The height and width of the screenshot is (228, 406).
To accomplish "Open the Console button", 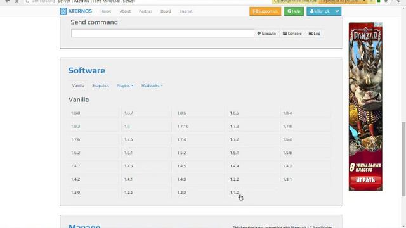I will tap(292, 34).
